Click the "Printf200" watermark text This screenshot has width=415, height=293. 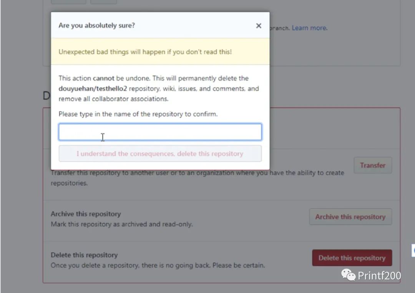[x=379, y=275]
